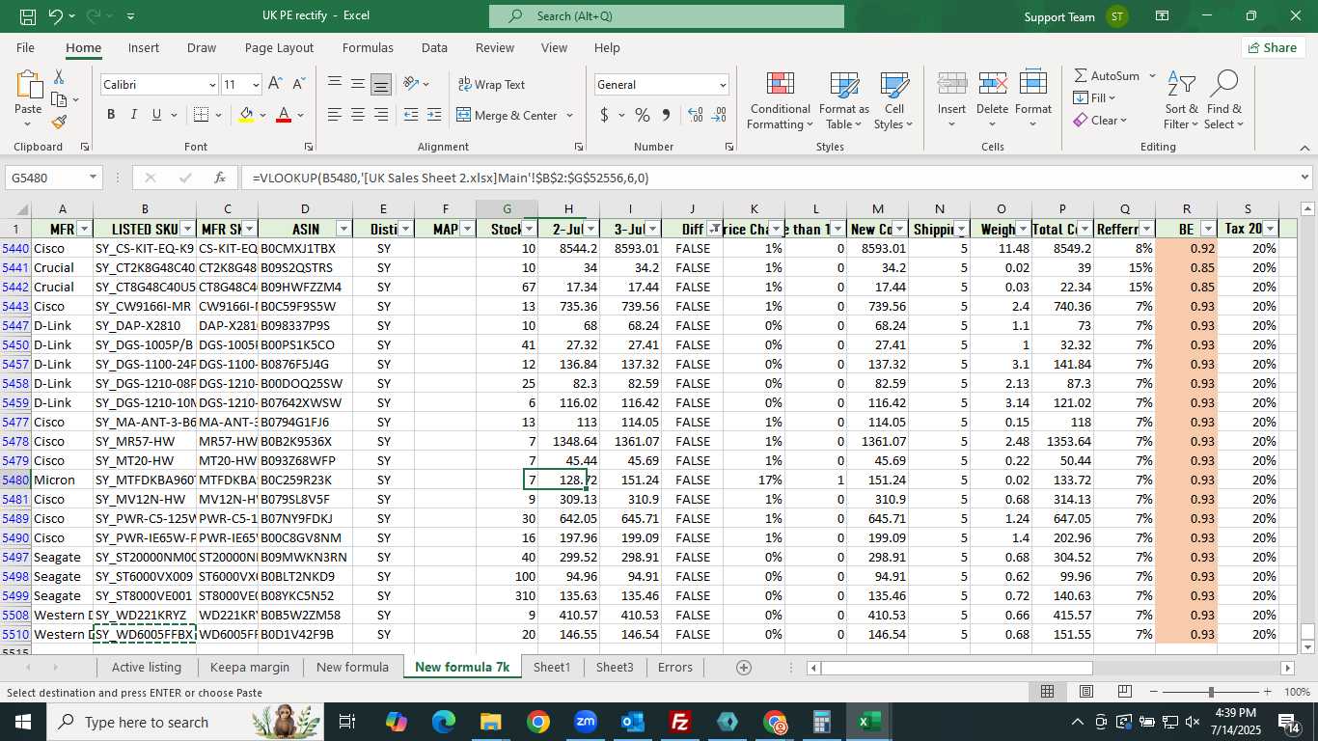1318x741 pixels.
Task: Align text to the right
Action: pos(381,115)
